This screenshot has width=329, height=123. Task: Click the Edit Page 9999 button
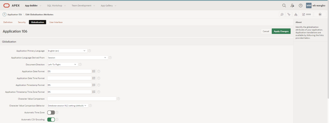tap(307, 15)
